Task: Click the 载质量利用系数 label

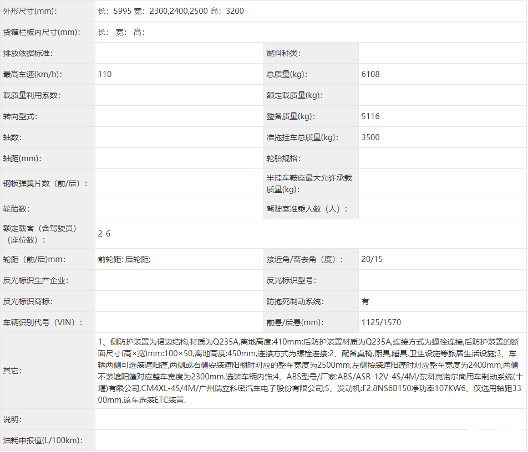Action: pos(32,95)
